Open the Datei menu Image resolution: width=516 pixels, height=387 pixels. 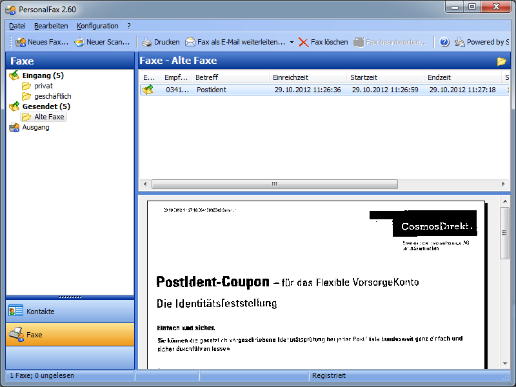[17, 26]
